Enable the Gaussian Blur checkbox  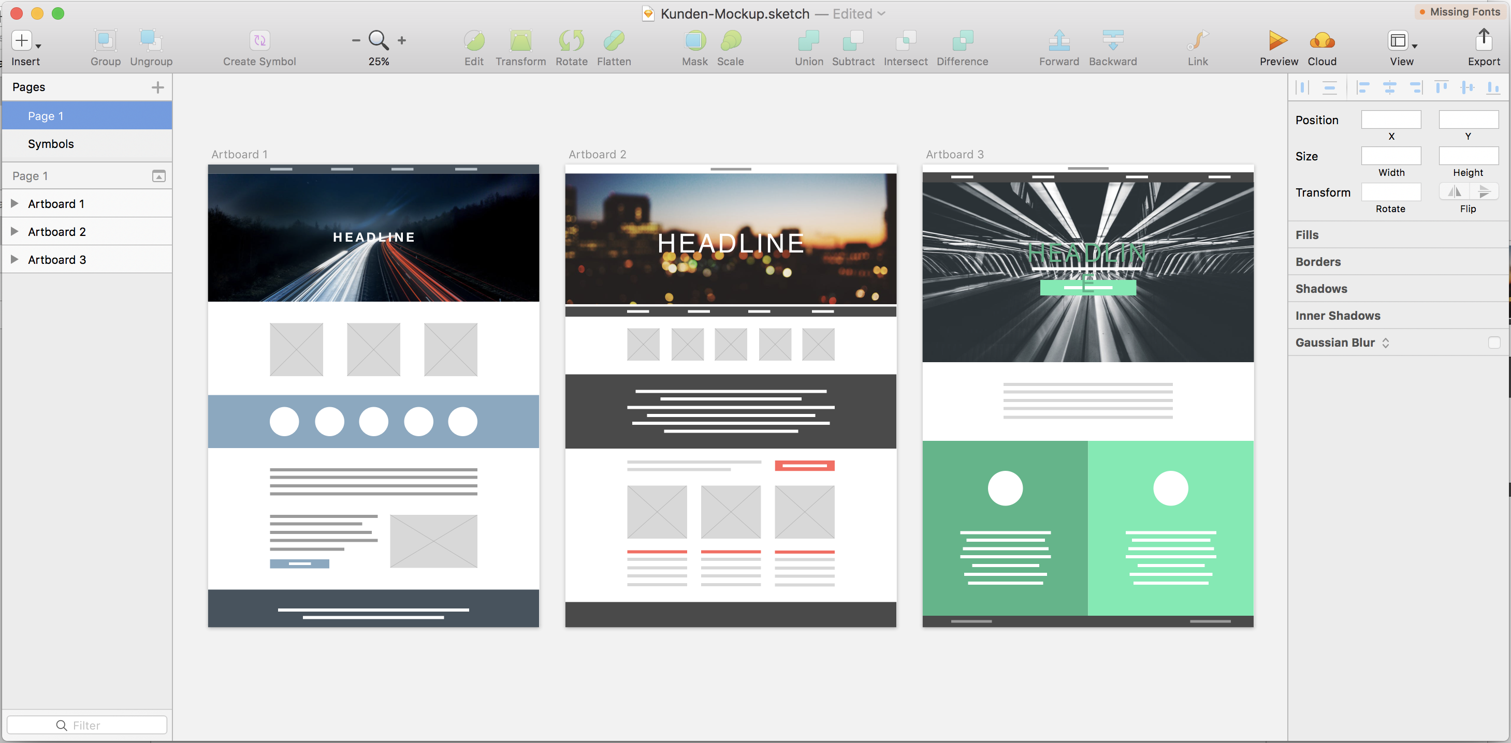pyautogui.click(x=1493, y=342)
